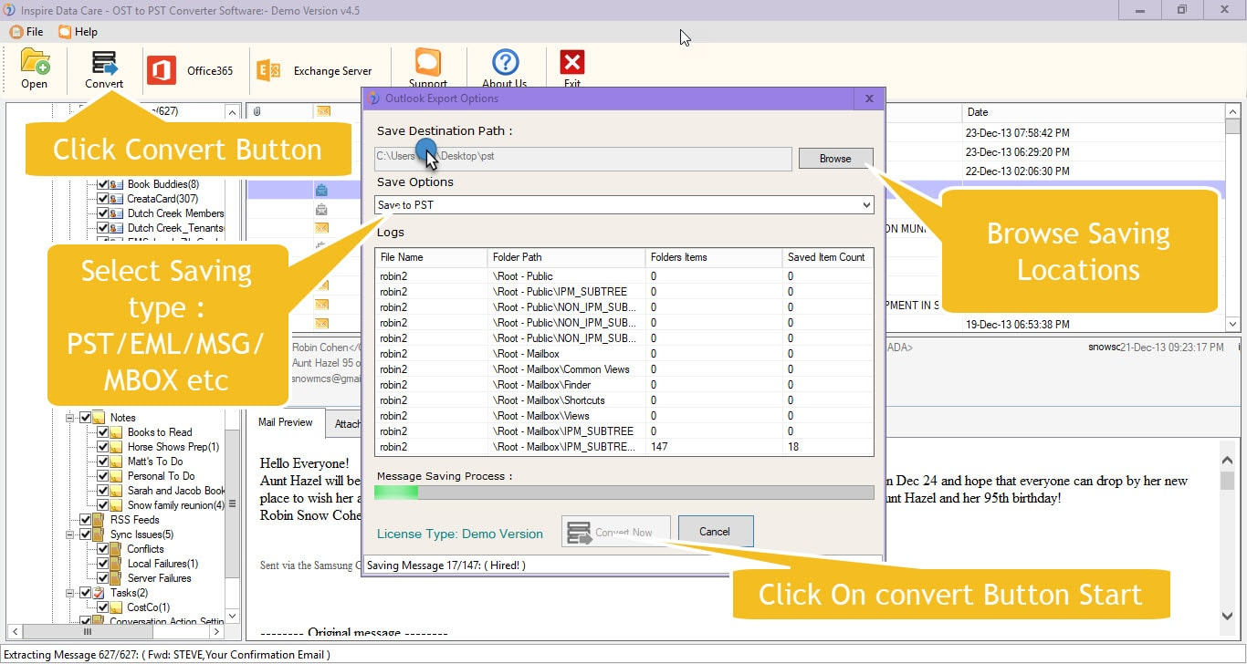
Task: Switch to the Mail Preview tab
Action: tap(286, 422)
